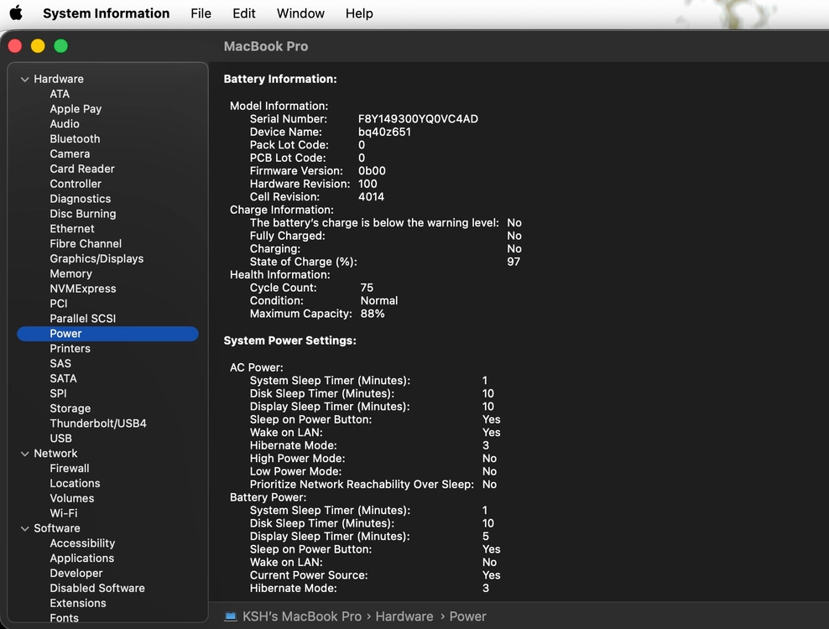Select the highlighted Power item

point(108,334)
